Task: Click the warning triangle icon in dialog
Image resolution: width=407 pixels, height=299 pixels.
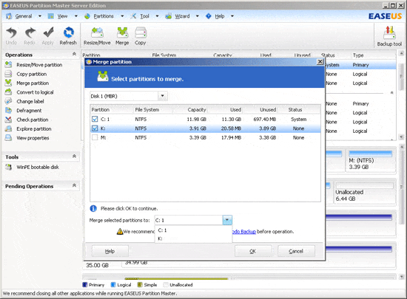Action: click(x=120, y=231)
